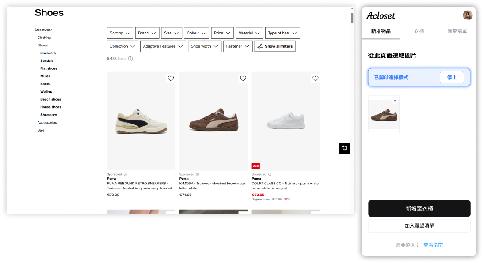Select Accessories in the sidebar
This screenshot has height=263, width=483.
click(47, 122)
